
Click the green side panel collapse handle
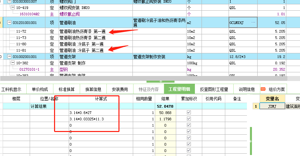tap(251, 141)
